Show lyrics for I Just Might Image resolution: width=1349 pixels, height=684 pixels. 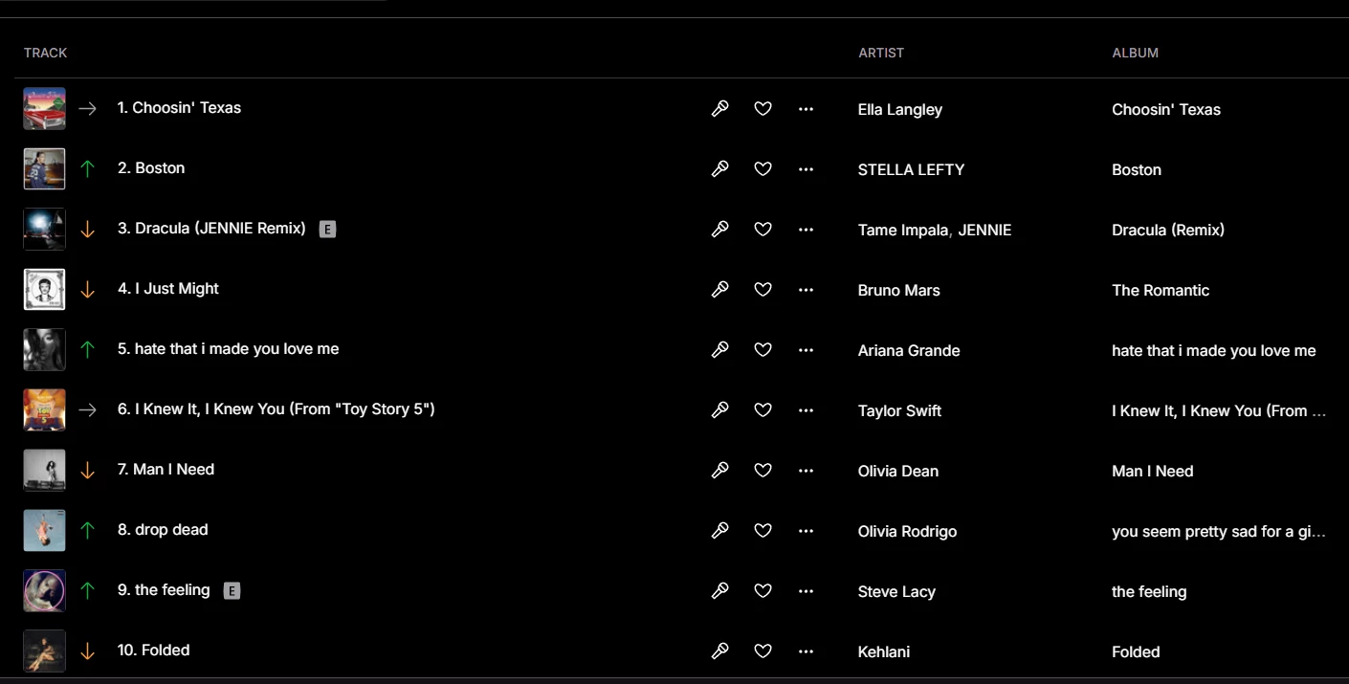[x=720, y=290]
